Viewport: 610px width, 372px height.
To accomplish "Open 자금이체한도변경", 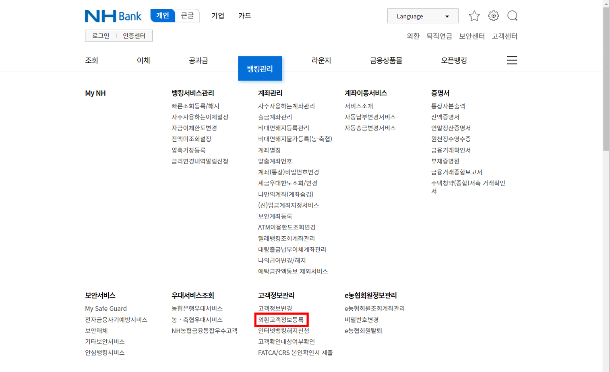I will pyautogui.click(x=194, y=128).
